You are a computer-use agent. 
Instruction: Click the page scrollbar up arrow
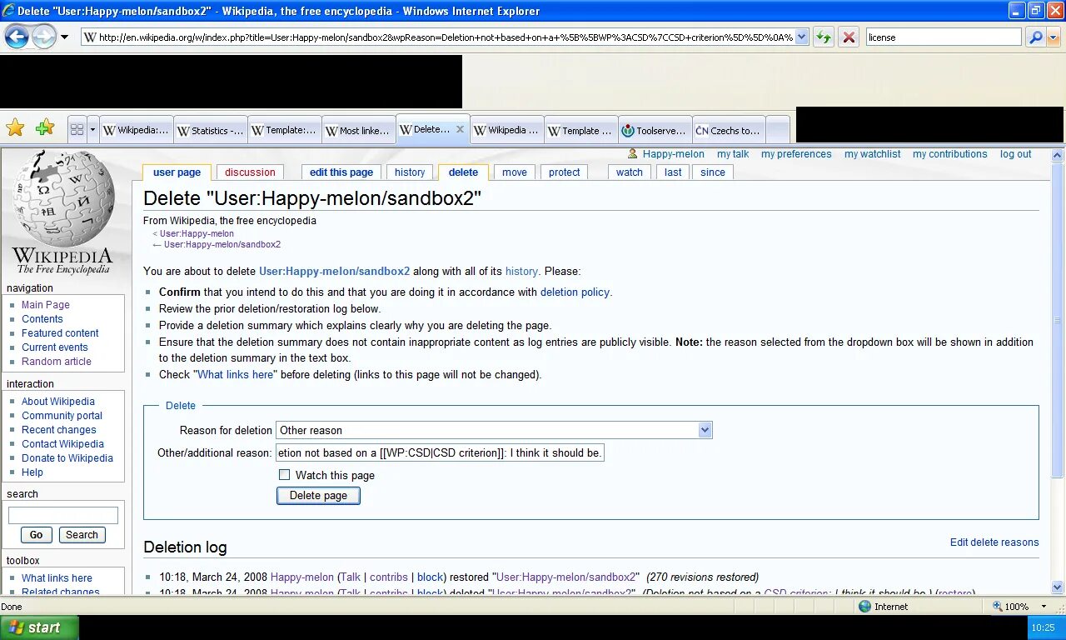tap(1058, 156)
